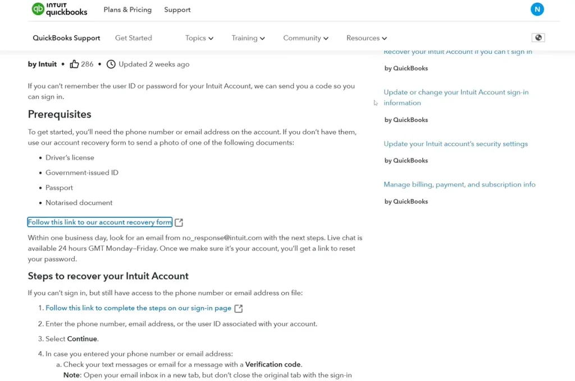Screen dimensions: 575x381
Task: Open the user profile avatar N
Action: tap(537, 10)
